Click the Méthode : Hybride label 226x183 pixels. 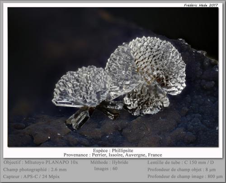pyautogui.click(x=109, y=162)
